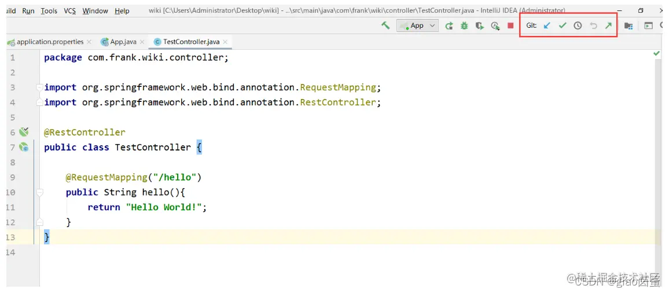The height and width of the screenshot is (293, 669).
Task: Click the package name com.frank.wiki.controller
Action: (156, 58)
